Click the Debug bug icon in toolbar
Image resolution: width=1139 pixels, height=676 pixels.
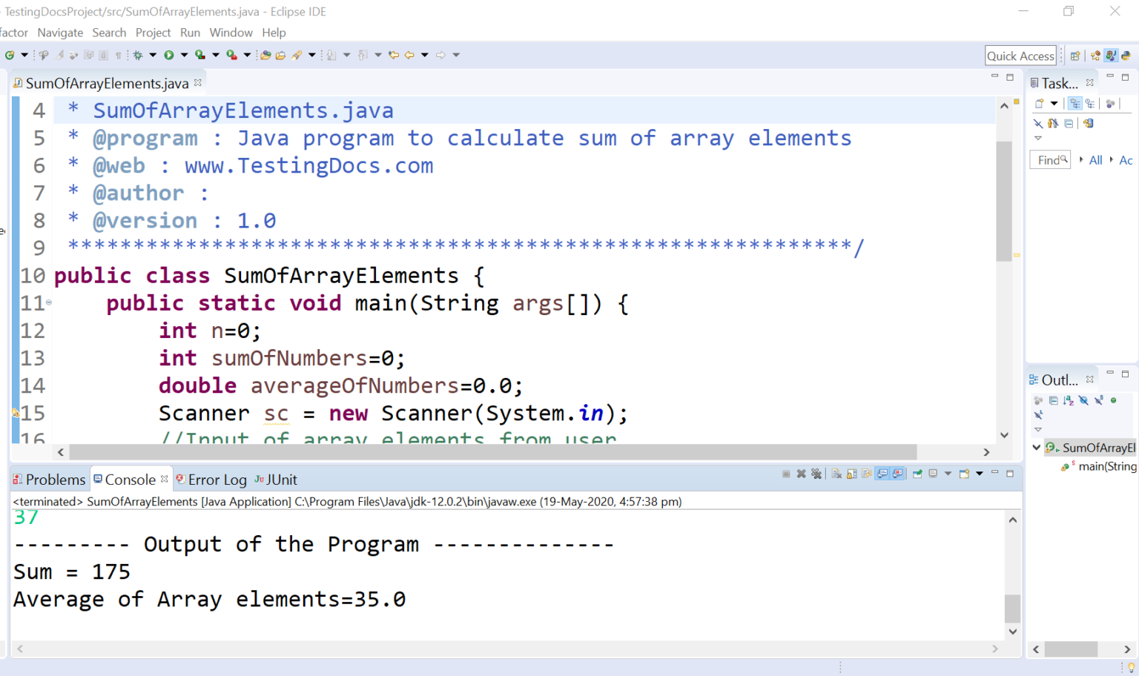(x=138, y=55)
